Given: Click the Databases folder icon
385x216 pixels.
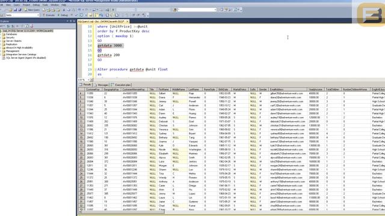Looking at the screenshot, I should [x=4, y=34].
